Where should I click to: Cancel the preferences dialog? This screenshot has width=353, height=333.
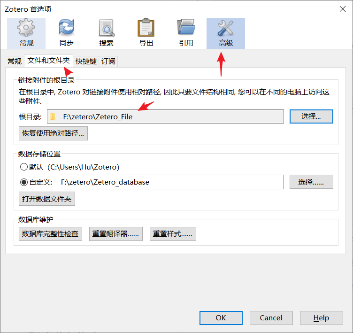tap(271, 318)
